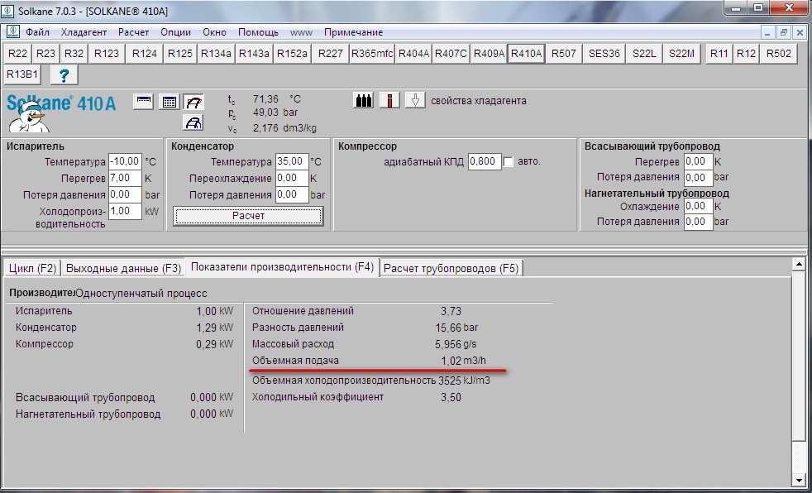Switch to Выходные данные (F3) tab
This screenshot has width=812, height=493.
123,268
